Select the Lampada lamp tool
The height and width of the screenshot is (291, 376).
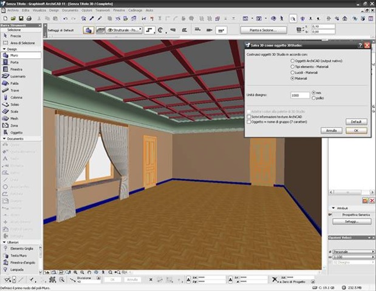(18, 269)
